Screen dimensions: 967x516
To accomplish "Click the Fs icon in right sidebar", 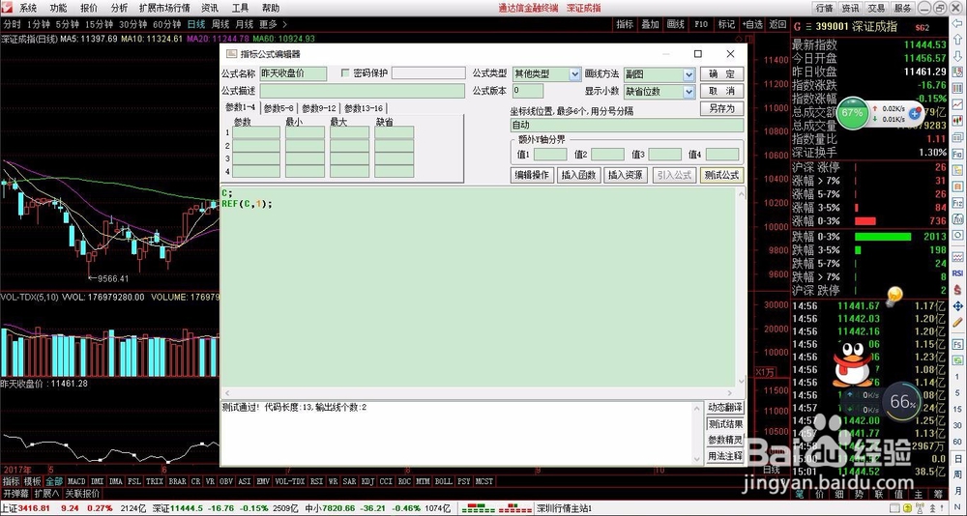I will point(957,344).
